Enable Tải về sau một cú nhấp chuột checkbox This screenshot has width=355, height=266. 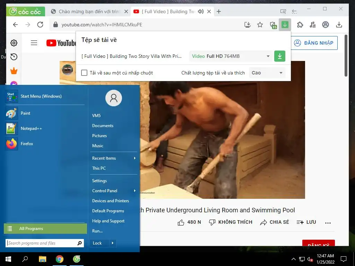(84, 73)
